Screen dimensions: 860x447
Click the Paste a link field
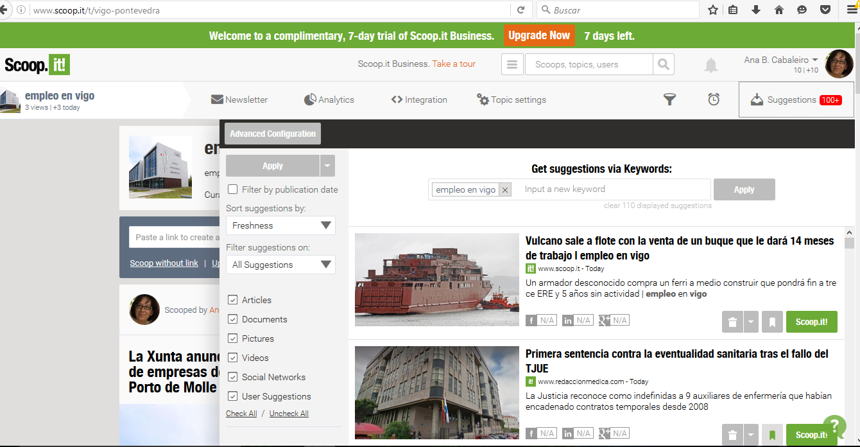174,237
